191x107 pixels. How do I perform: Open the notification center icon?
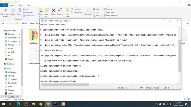pos(186,104)
